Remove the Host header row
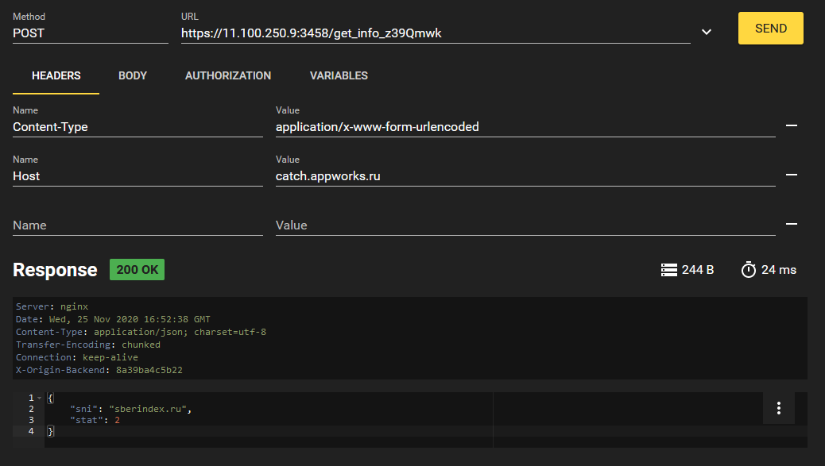Image resolution: width=825 pixels, height=466 pixels. tap(791, 175)
